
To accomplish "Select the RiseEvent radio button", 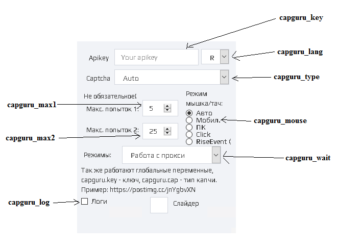I will click(189, 142).
